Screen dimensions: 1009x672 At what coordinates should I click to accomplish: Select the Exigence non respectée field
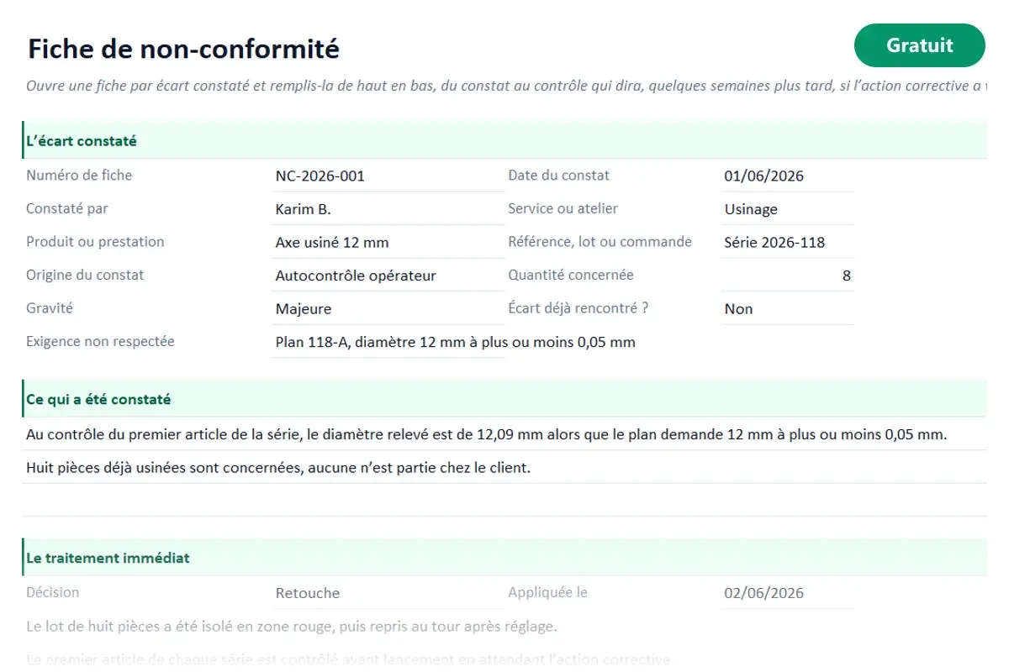[388, 342]
